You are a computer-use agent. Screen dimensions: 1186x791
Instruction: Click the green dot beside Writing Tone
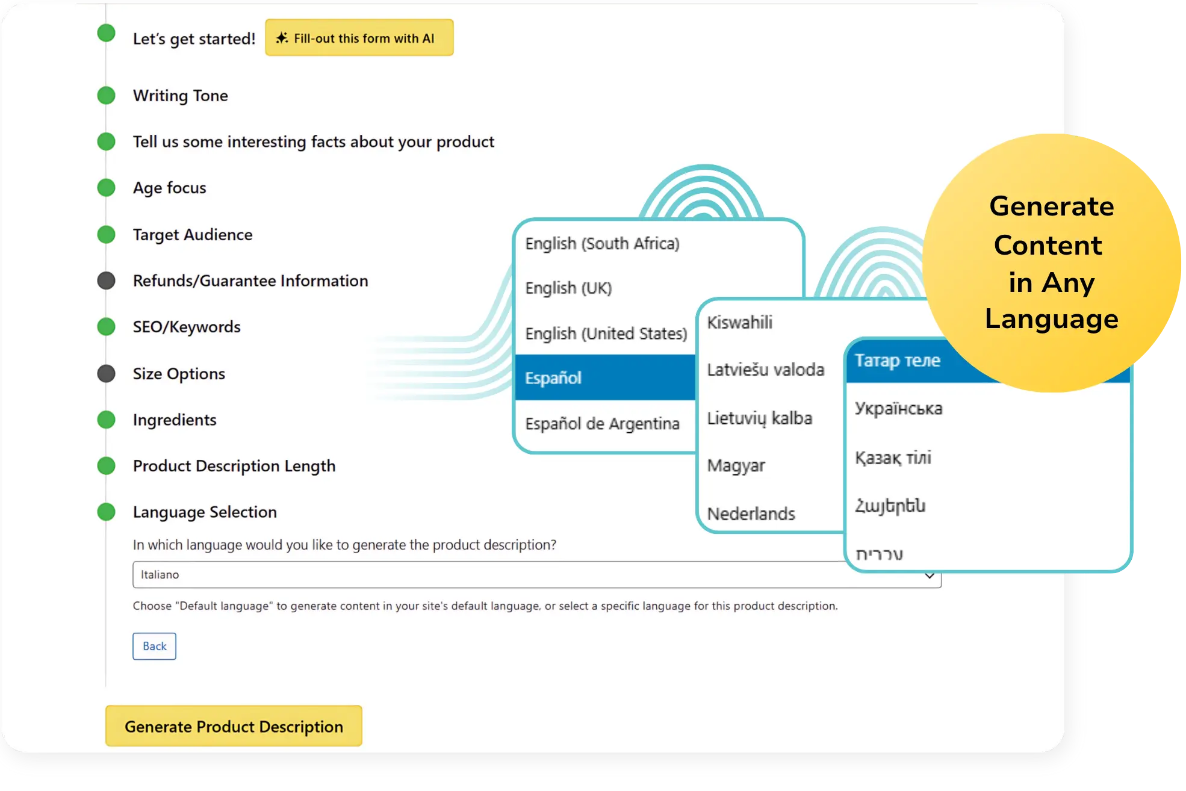(x=107, y=95)
